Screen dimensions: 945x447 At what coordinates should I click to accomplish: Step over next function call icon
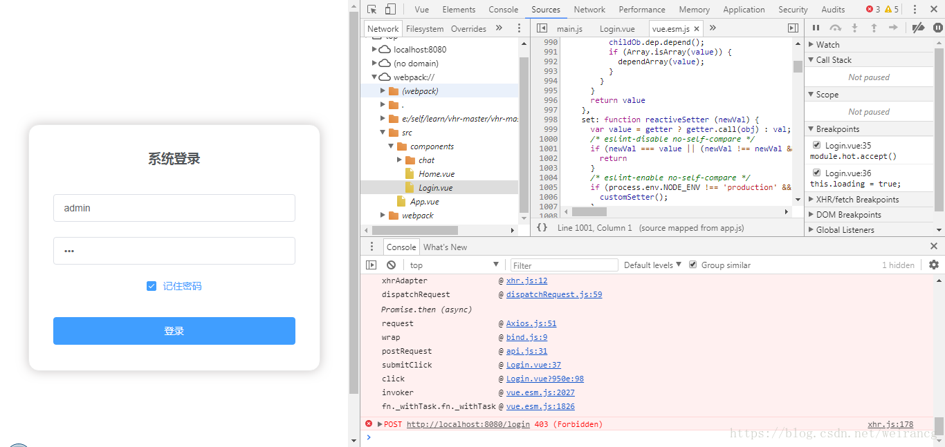click(x=836, y=28)
